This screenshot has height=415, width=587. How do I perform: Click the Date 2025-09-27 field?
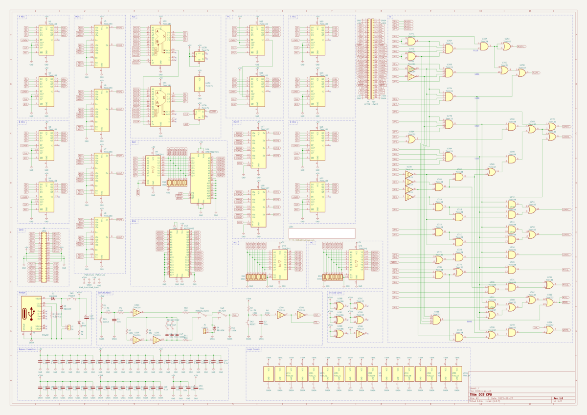pyautogui.click(x=501, y=398)
